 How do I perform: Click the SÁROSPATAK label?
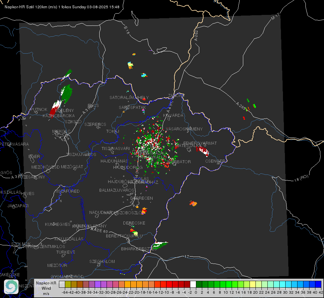click(x=132, y=107)
